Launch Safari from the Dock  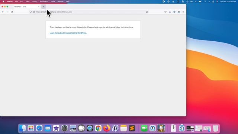click(x=39, y=128)
